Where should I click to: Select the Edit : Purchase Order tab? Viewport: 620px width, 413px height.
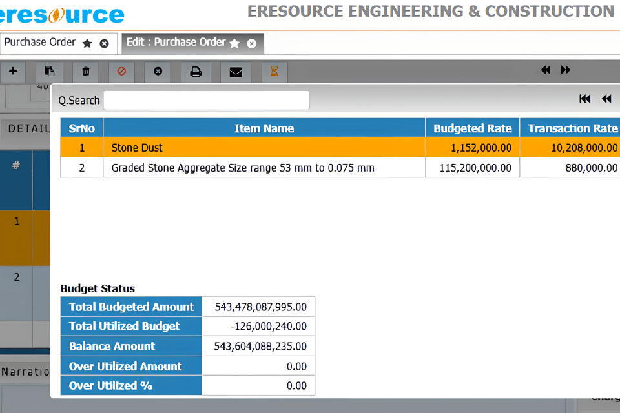(176, 42)
